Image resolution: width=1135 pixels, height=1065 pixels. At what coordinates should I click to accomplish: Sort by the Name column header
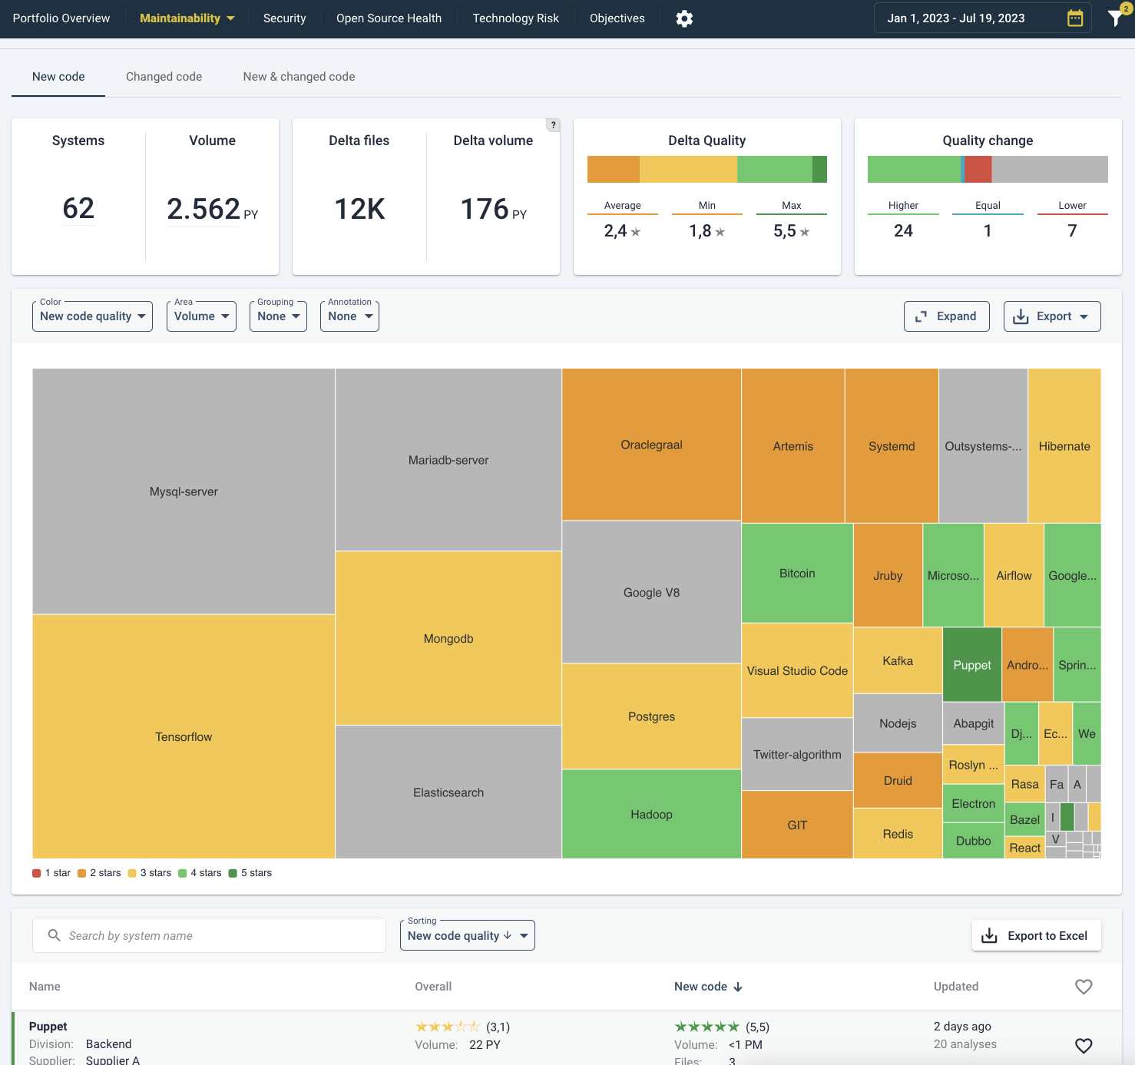[x=45, y=987]
